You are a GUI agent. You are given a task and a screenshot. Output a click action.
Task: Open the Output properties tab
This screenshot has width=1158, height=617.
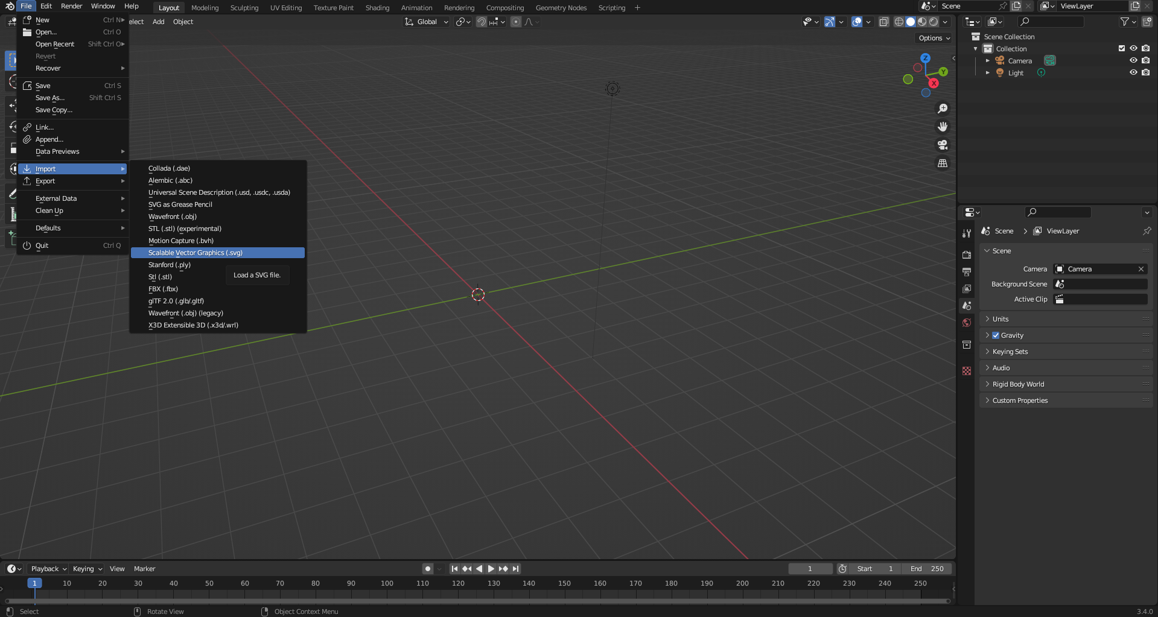(967, 272)
